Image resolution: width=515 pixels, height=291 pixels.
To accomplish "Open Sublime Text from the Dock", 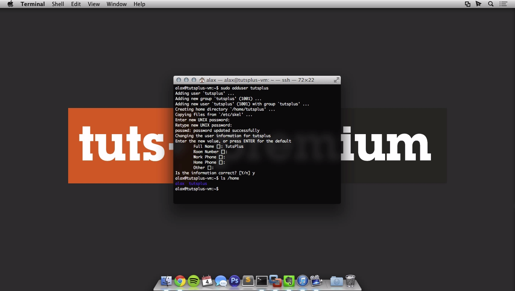I will coord(248,281).
